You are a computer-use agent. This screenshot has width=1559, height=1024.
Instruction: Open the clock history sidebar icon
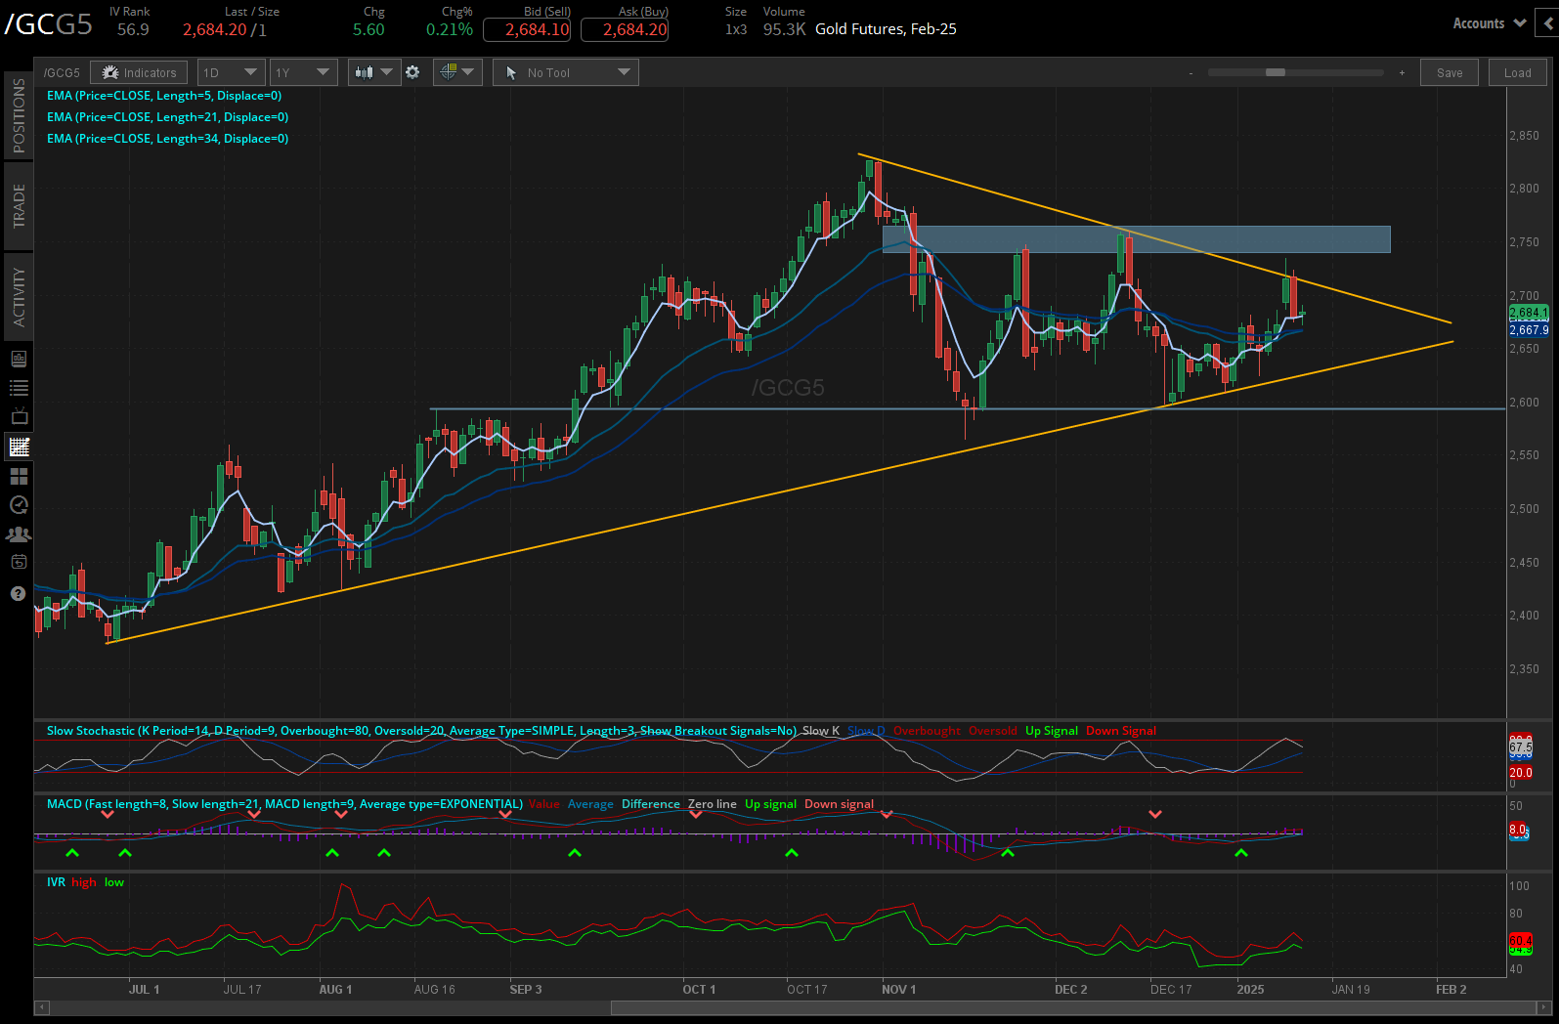(19, 505)
